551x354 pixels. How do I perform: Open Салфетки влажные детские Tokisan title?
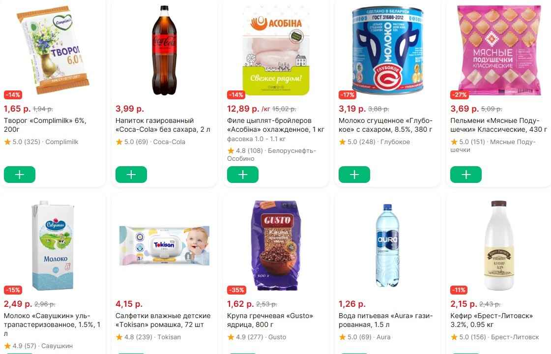(x=163, y=320)
